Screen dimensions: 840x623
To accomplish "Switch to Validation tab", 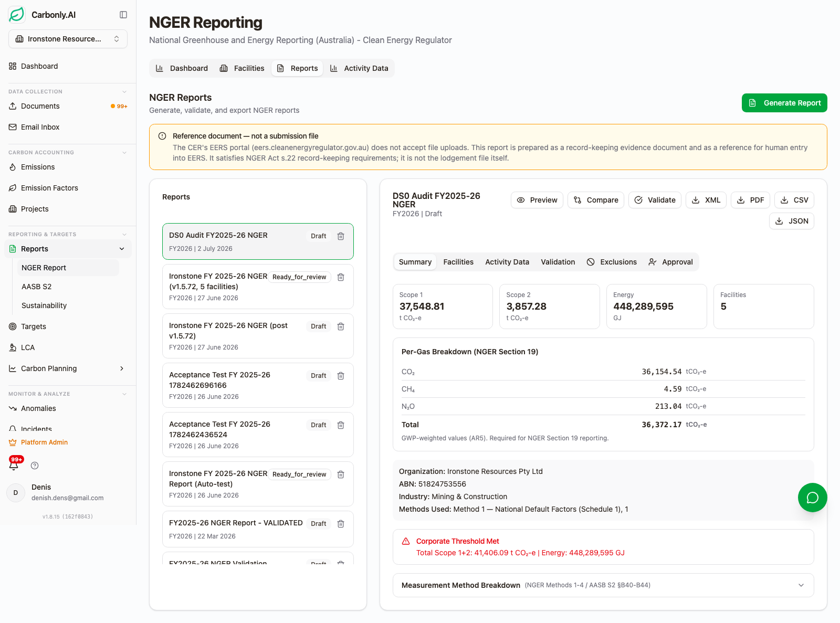I will tap(558, 262).
